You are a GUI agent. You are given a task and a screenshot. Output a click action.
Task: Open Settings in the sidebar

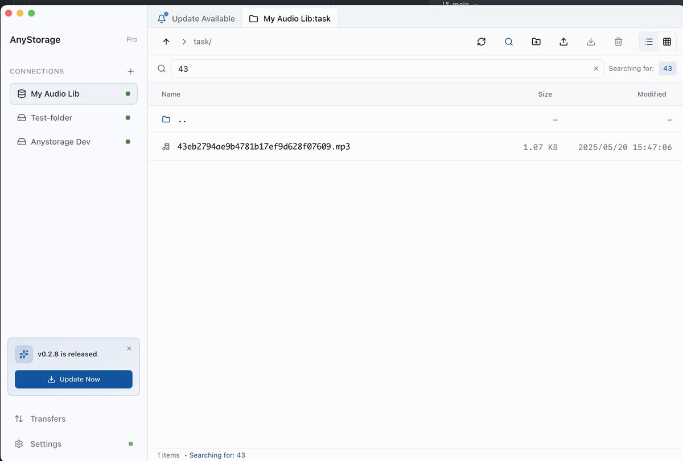pos(73,444)
